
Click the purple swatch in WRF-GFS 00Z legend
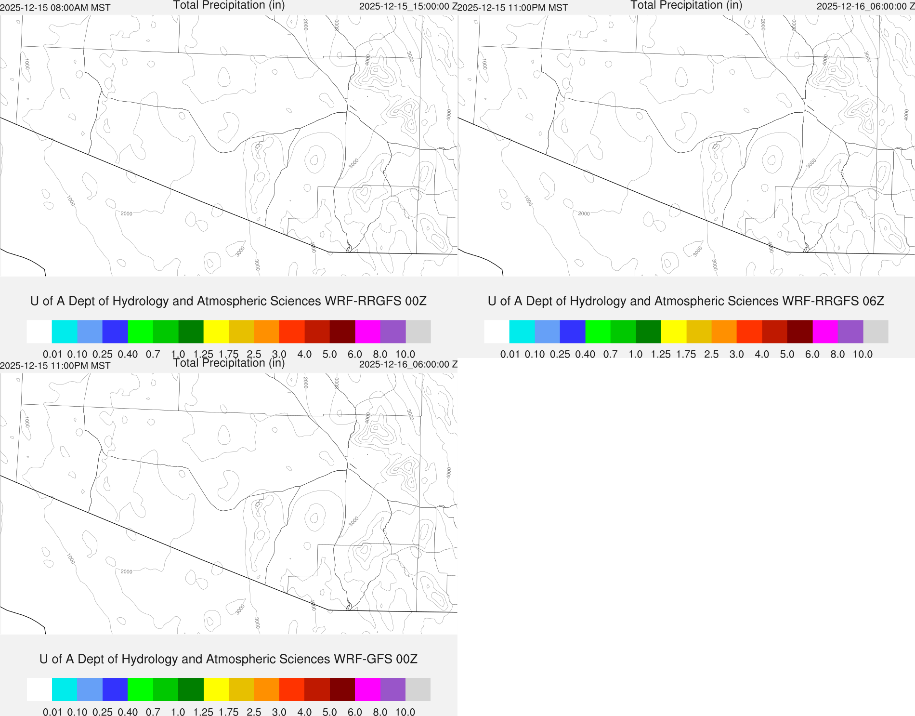point(393,689)
